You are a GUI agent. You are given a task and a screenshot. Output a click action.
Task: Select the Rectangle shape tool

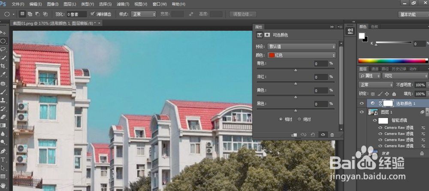coord(3,176)
